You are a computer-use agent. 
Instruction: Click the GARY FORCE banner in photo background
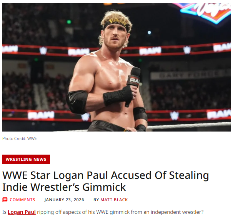[190, 75]
